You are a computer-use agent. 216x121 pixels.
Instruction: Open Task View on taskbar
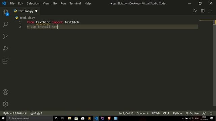pyautogui.click(x=62, y=118)
